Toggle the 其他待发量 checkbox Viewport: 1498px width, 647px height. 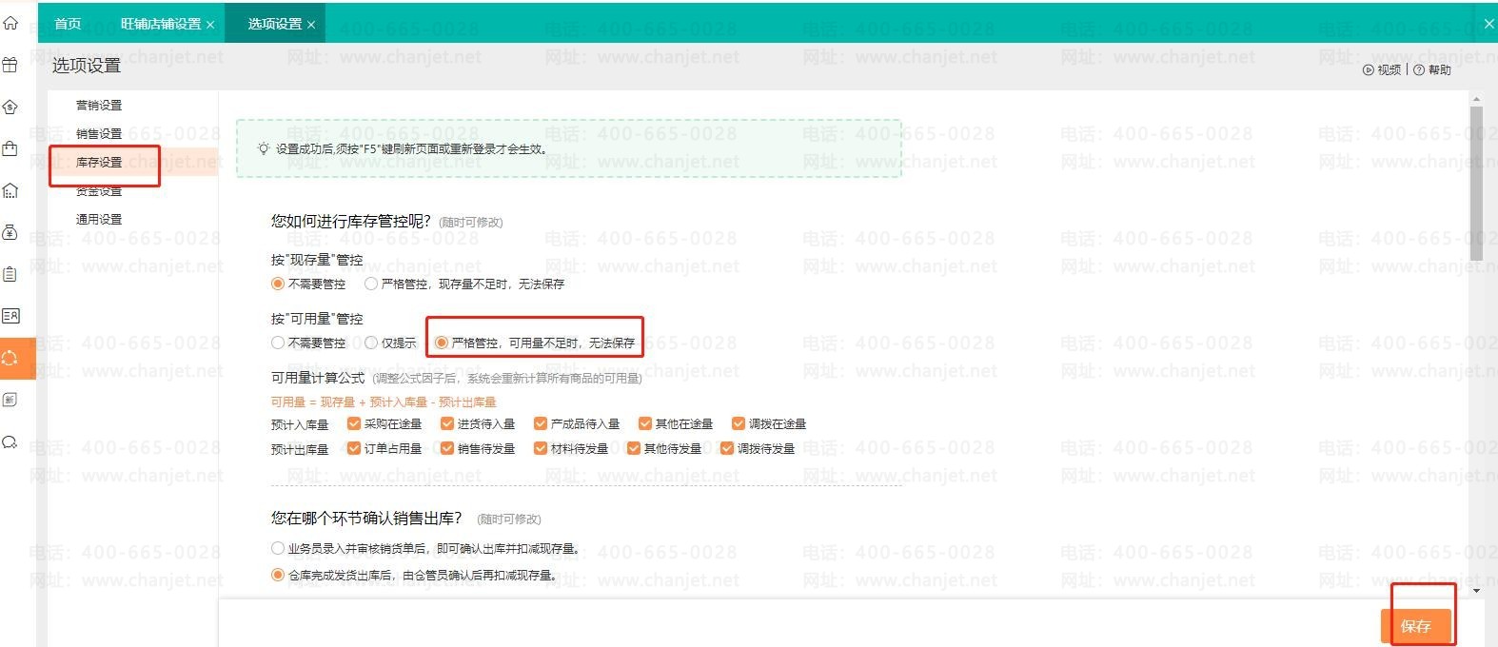[x=634, y=448]
